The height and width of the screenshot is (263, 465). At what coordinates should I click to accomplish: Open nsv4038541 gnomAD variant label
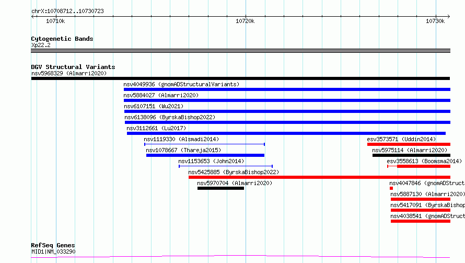427,216
